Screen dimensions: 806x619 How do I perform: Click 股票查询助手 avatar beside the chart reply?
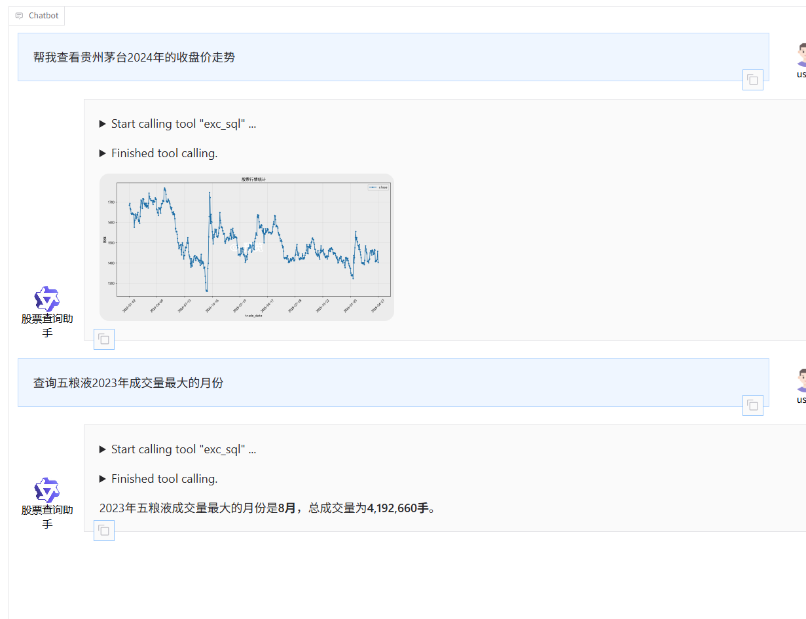[47, 299]
